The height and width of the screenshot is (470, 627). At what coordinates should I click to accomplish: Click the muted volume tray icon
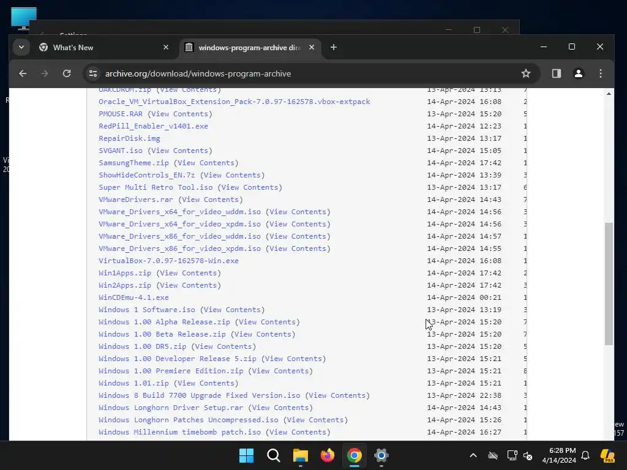528,455
